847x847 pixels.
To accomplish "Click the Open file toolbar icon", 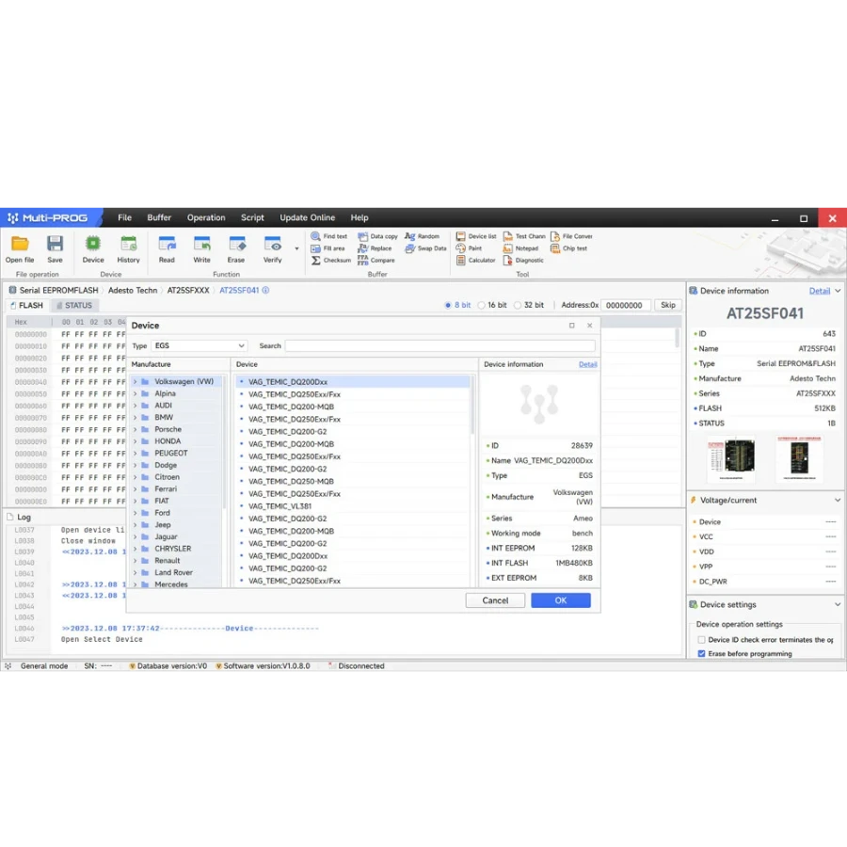I will click(x=20, y=245).
